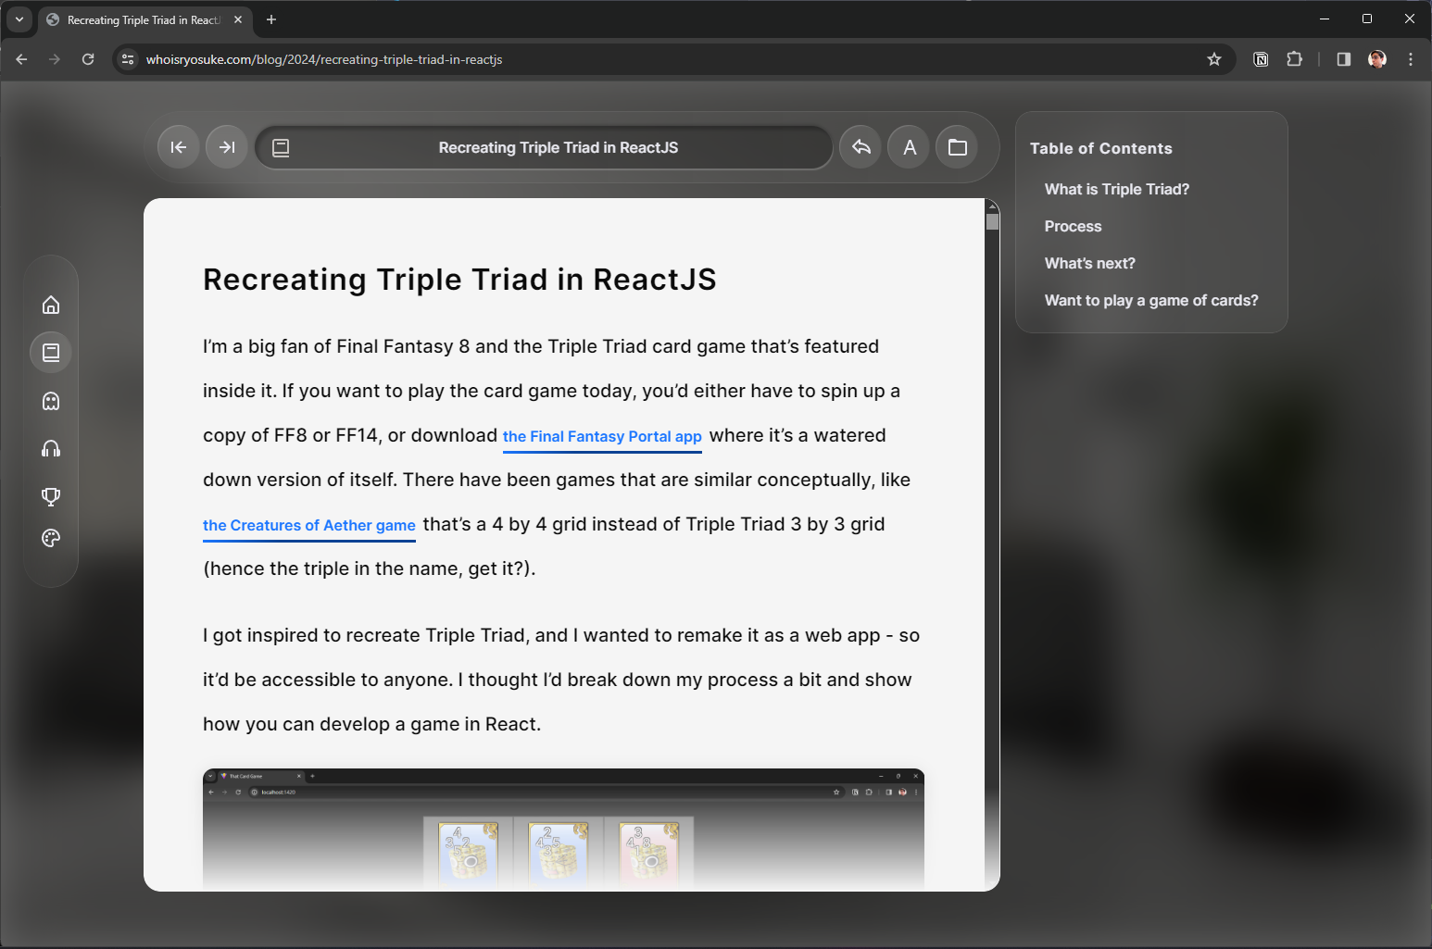
Task: Open the Final Fantasy Portal app link
Action: [x=602, y=436]
